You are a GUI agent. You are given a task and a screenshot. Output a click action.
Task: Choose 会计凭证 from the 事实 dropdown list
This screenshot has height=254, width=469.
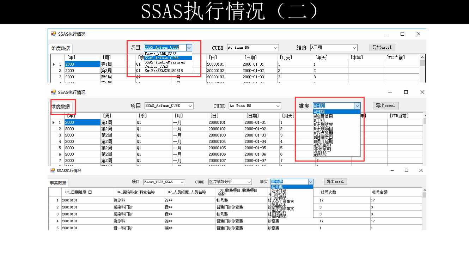(292, 191)
